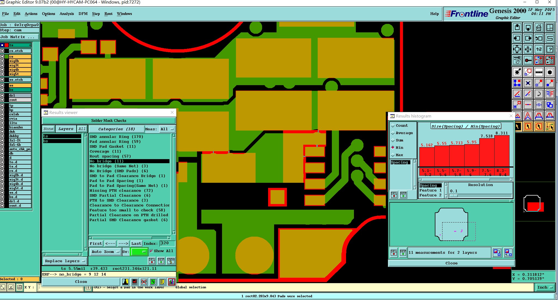Expand the Replace layers dropdown
Image resolution: width=558 pixels, height=300 pixels.
coord(65,261)
